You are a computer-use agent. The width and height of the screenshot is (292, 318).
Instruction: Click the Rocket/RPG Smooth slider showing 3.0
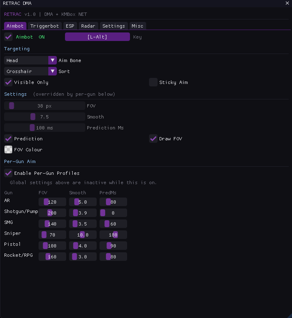[83, 257]
